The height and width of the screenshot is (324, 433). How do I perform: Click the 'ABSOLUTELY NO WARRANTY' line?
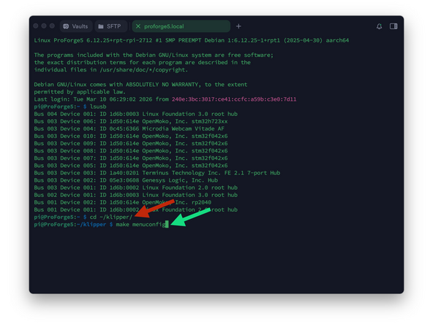click(140, 85)
